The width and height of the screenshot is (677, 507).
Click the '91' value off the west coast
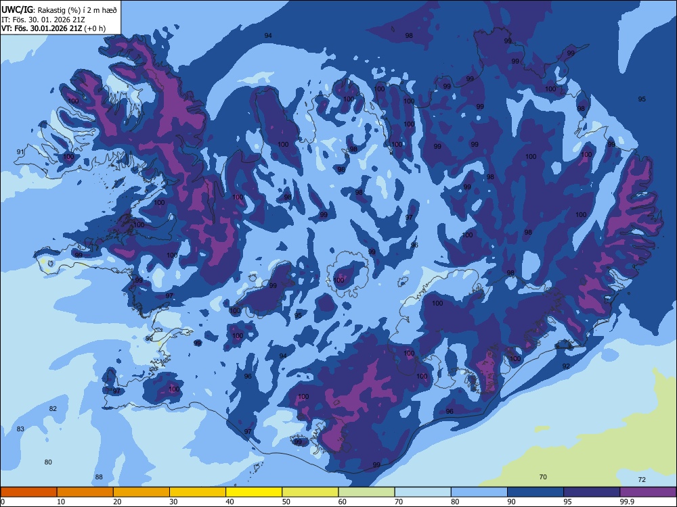pos(20,151)
